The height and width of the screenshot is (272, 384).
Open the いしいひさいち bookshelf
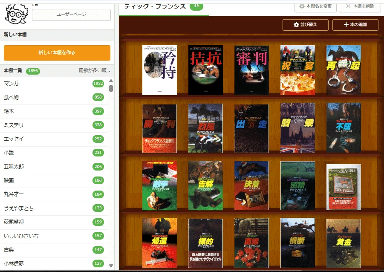[x=54, y=236]
